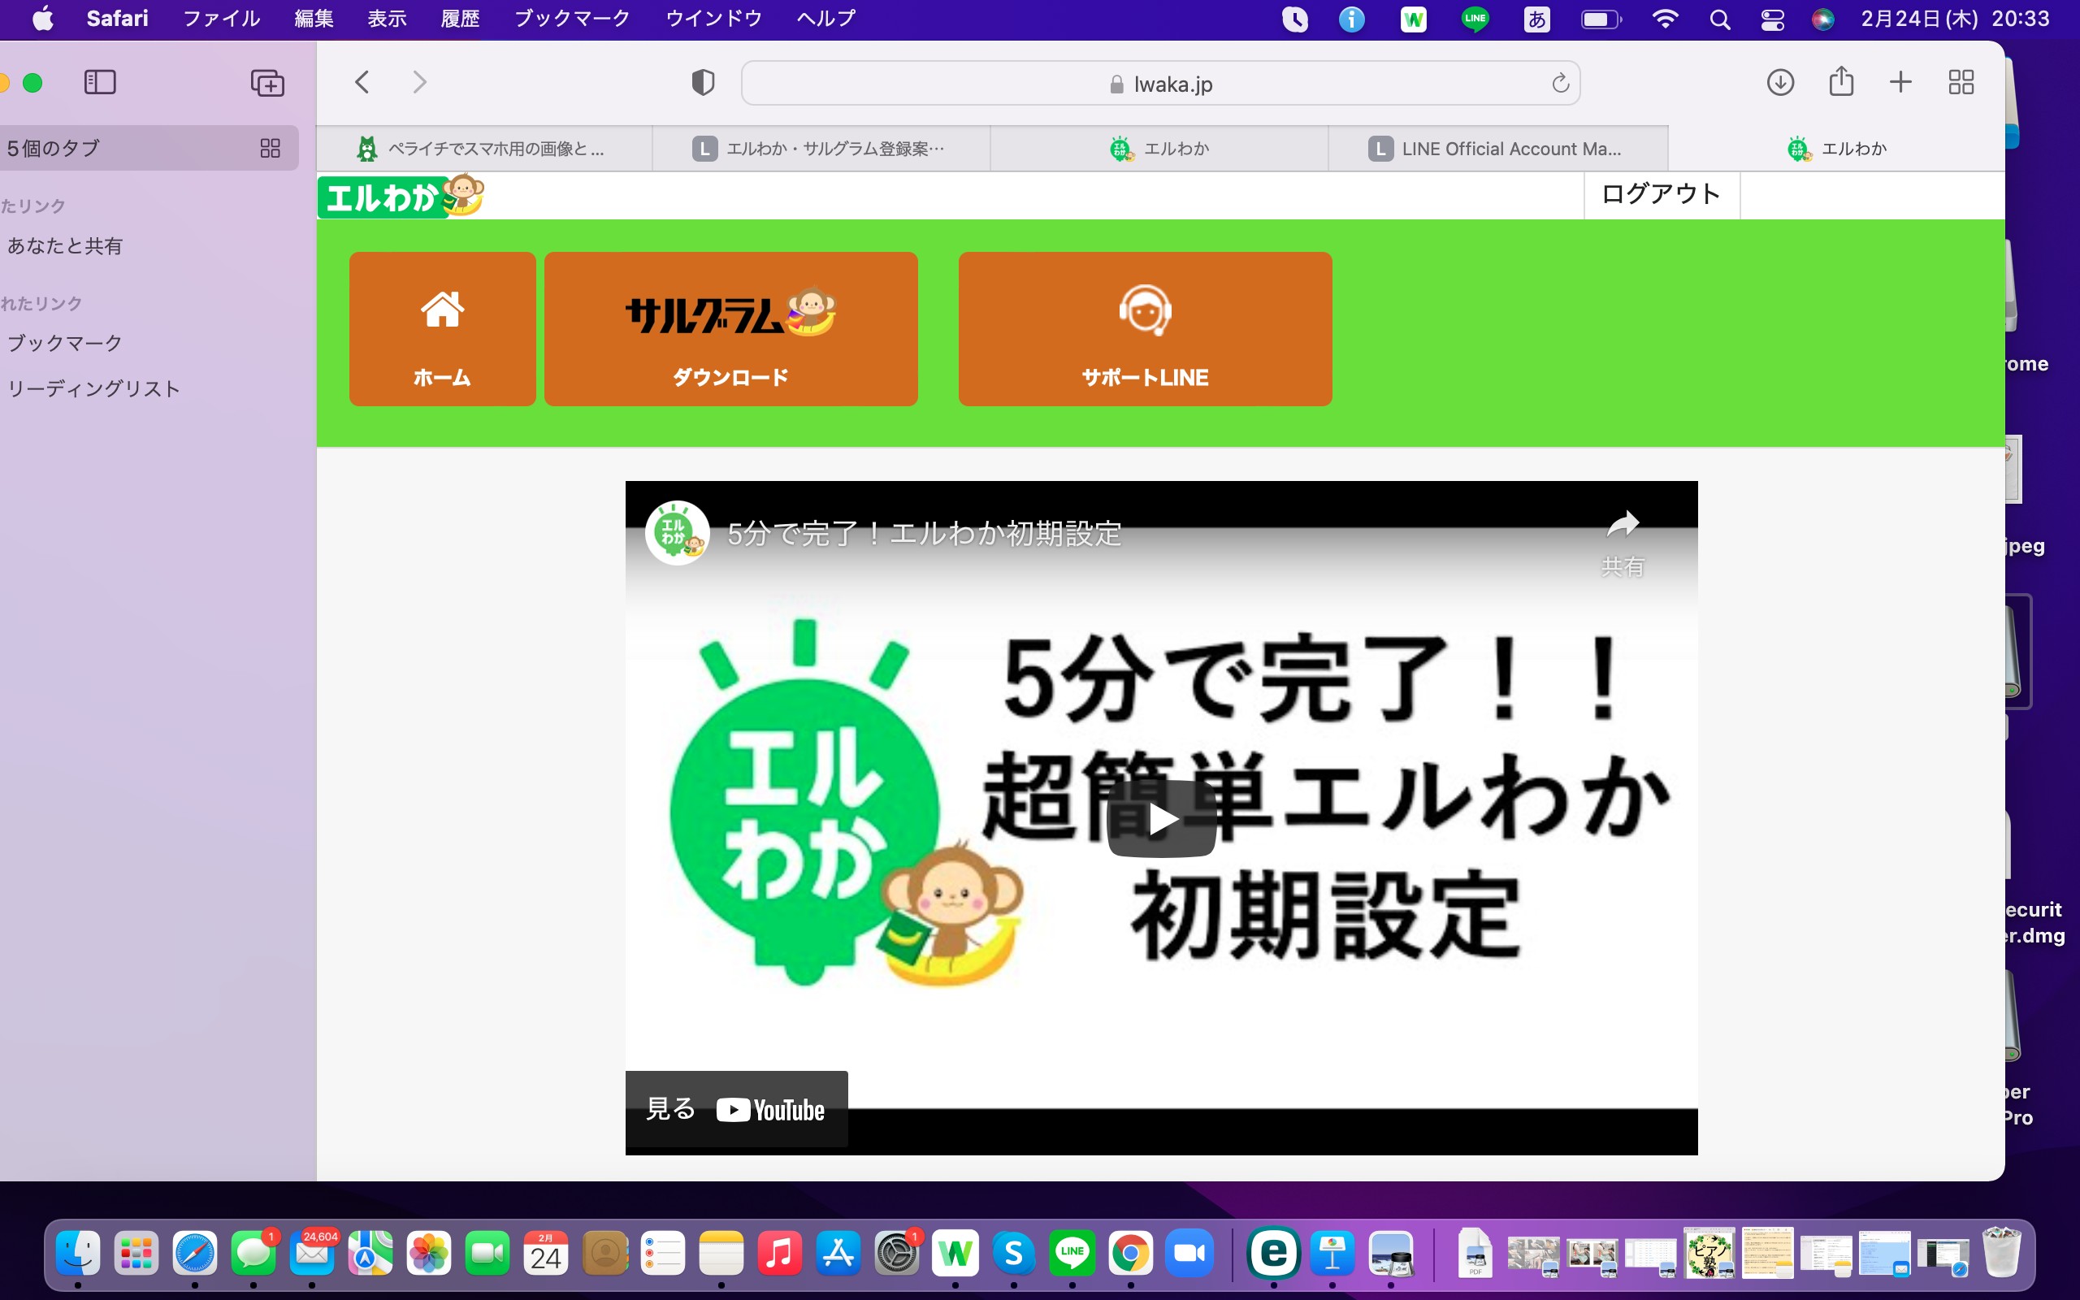
Task: Go back to previous page
Action: [x=362, y=83]
